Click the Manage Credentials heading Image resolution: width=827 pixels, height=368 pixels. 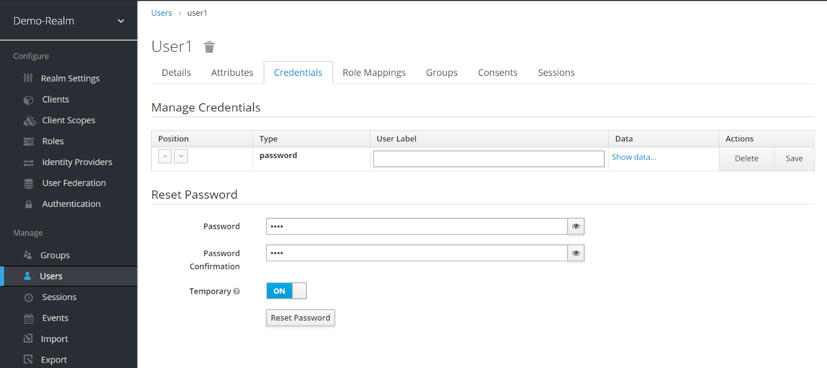[x=206, y=108]
